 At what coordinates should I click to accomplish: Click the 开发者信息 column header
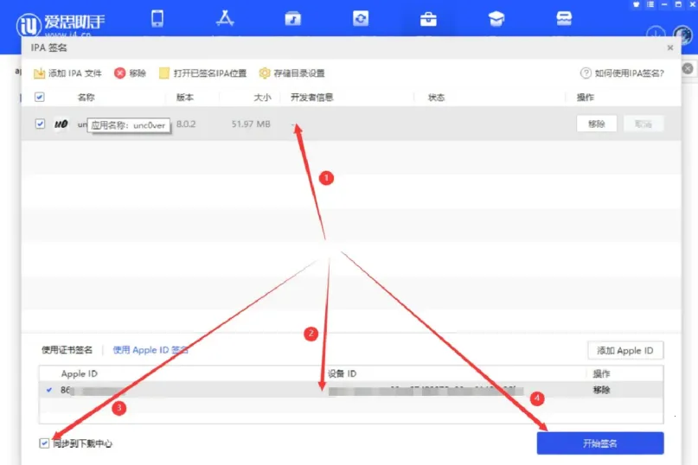[x=312, y=98]
